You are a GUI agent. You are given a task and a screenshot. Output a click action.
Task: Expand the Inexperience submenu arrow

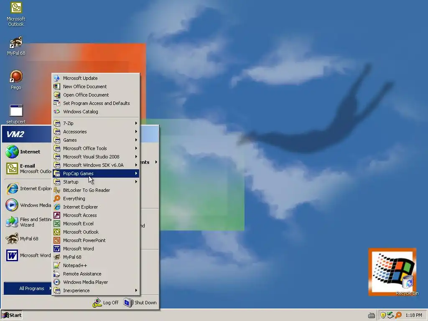(x=136, y=290)
